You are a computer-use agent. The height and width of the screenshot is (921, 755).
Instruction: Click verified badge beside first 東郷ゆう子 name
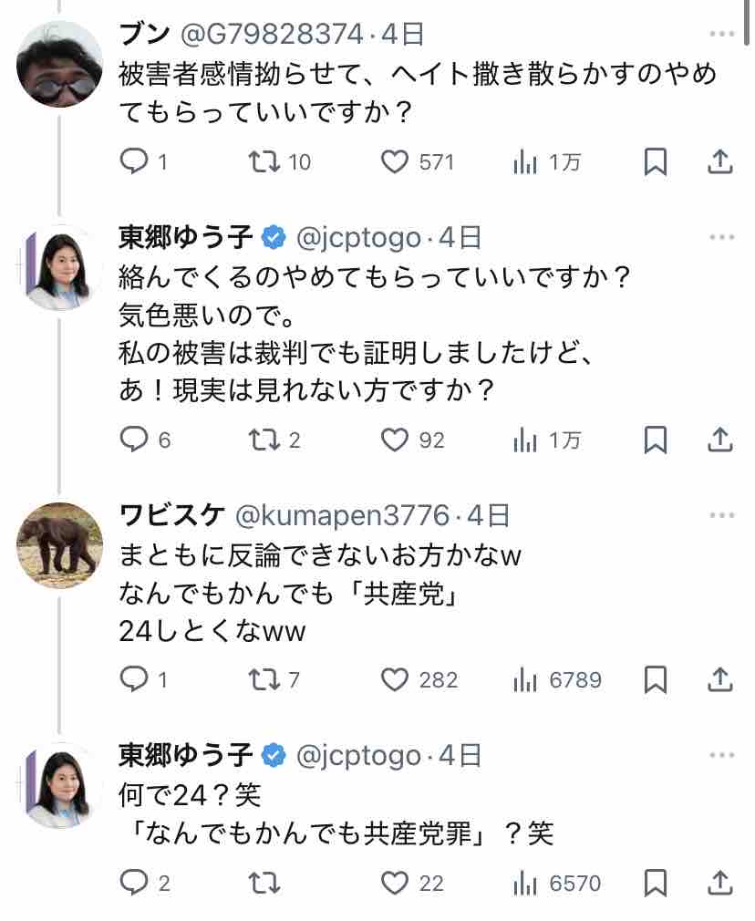point(274,238)
